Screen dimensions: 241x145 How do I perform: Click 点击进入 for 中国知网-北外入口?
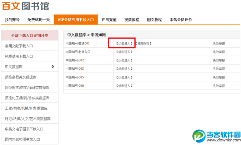pos(124,52)
